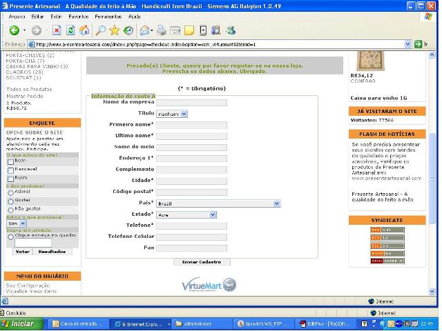Click the Resultados button

point(52,251)
